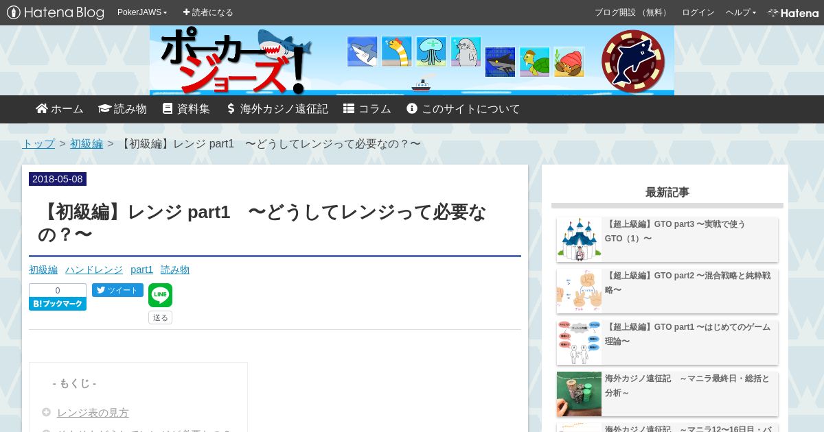Select the part1 tag
Viewport: 824px width, 432px height.
[x=141, y=269]
